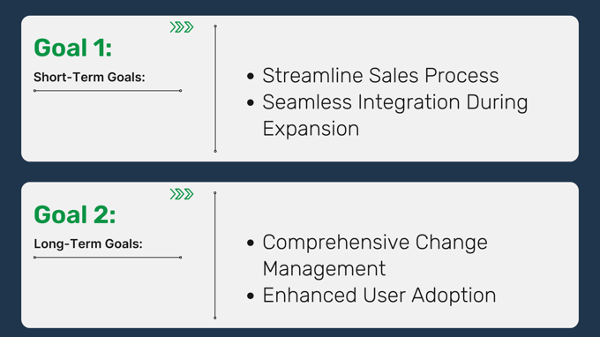600x337 pixels.
Task: Select the bullet dot before Comprehensive Change
Action: click(251, 243)
